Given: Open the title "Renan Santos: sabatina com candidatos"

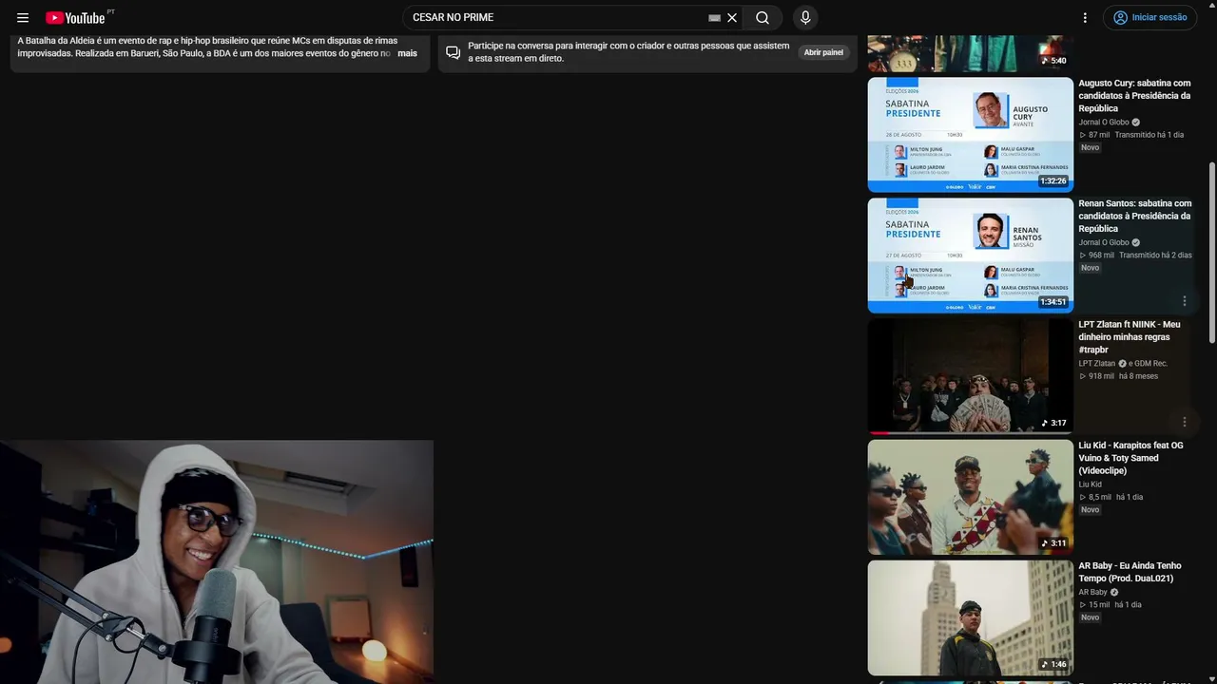Looking at the screenshot, I should 1134,216.
